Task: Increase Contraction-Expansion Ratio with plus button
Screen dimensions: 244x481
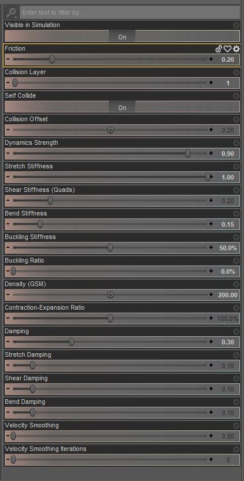Action: (x=211, y=318)
